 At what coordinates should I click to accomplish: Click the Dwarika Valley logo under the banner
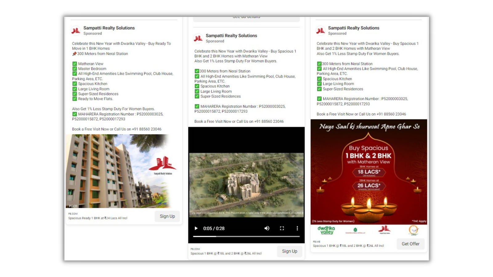click(x=326, y=230)
